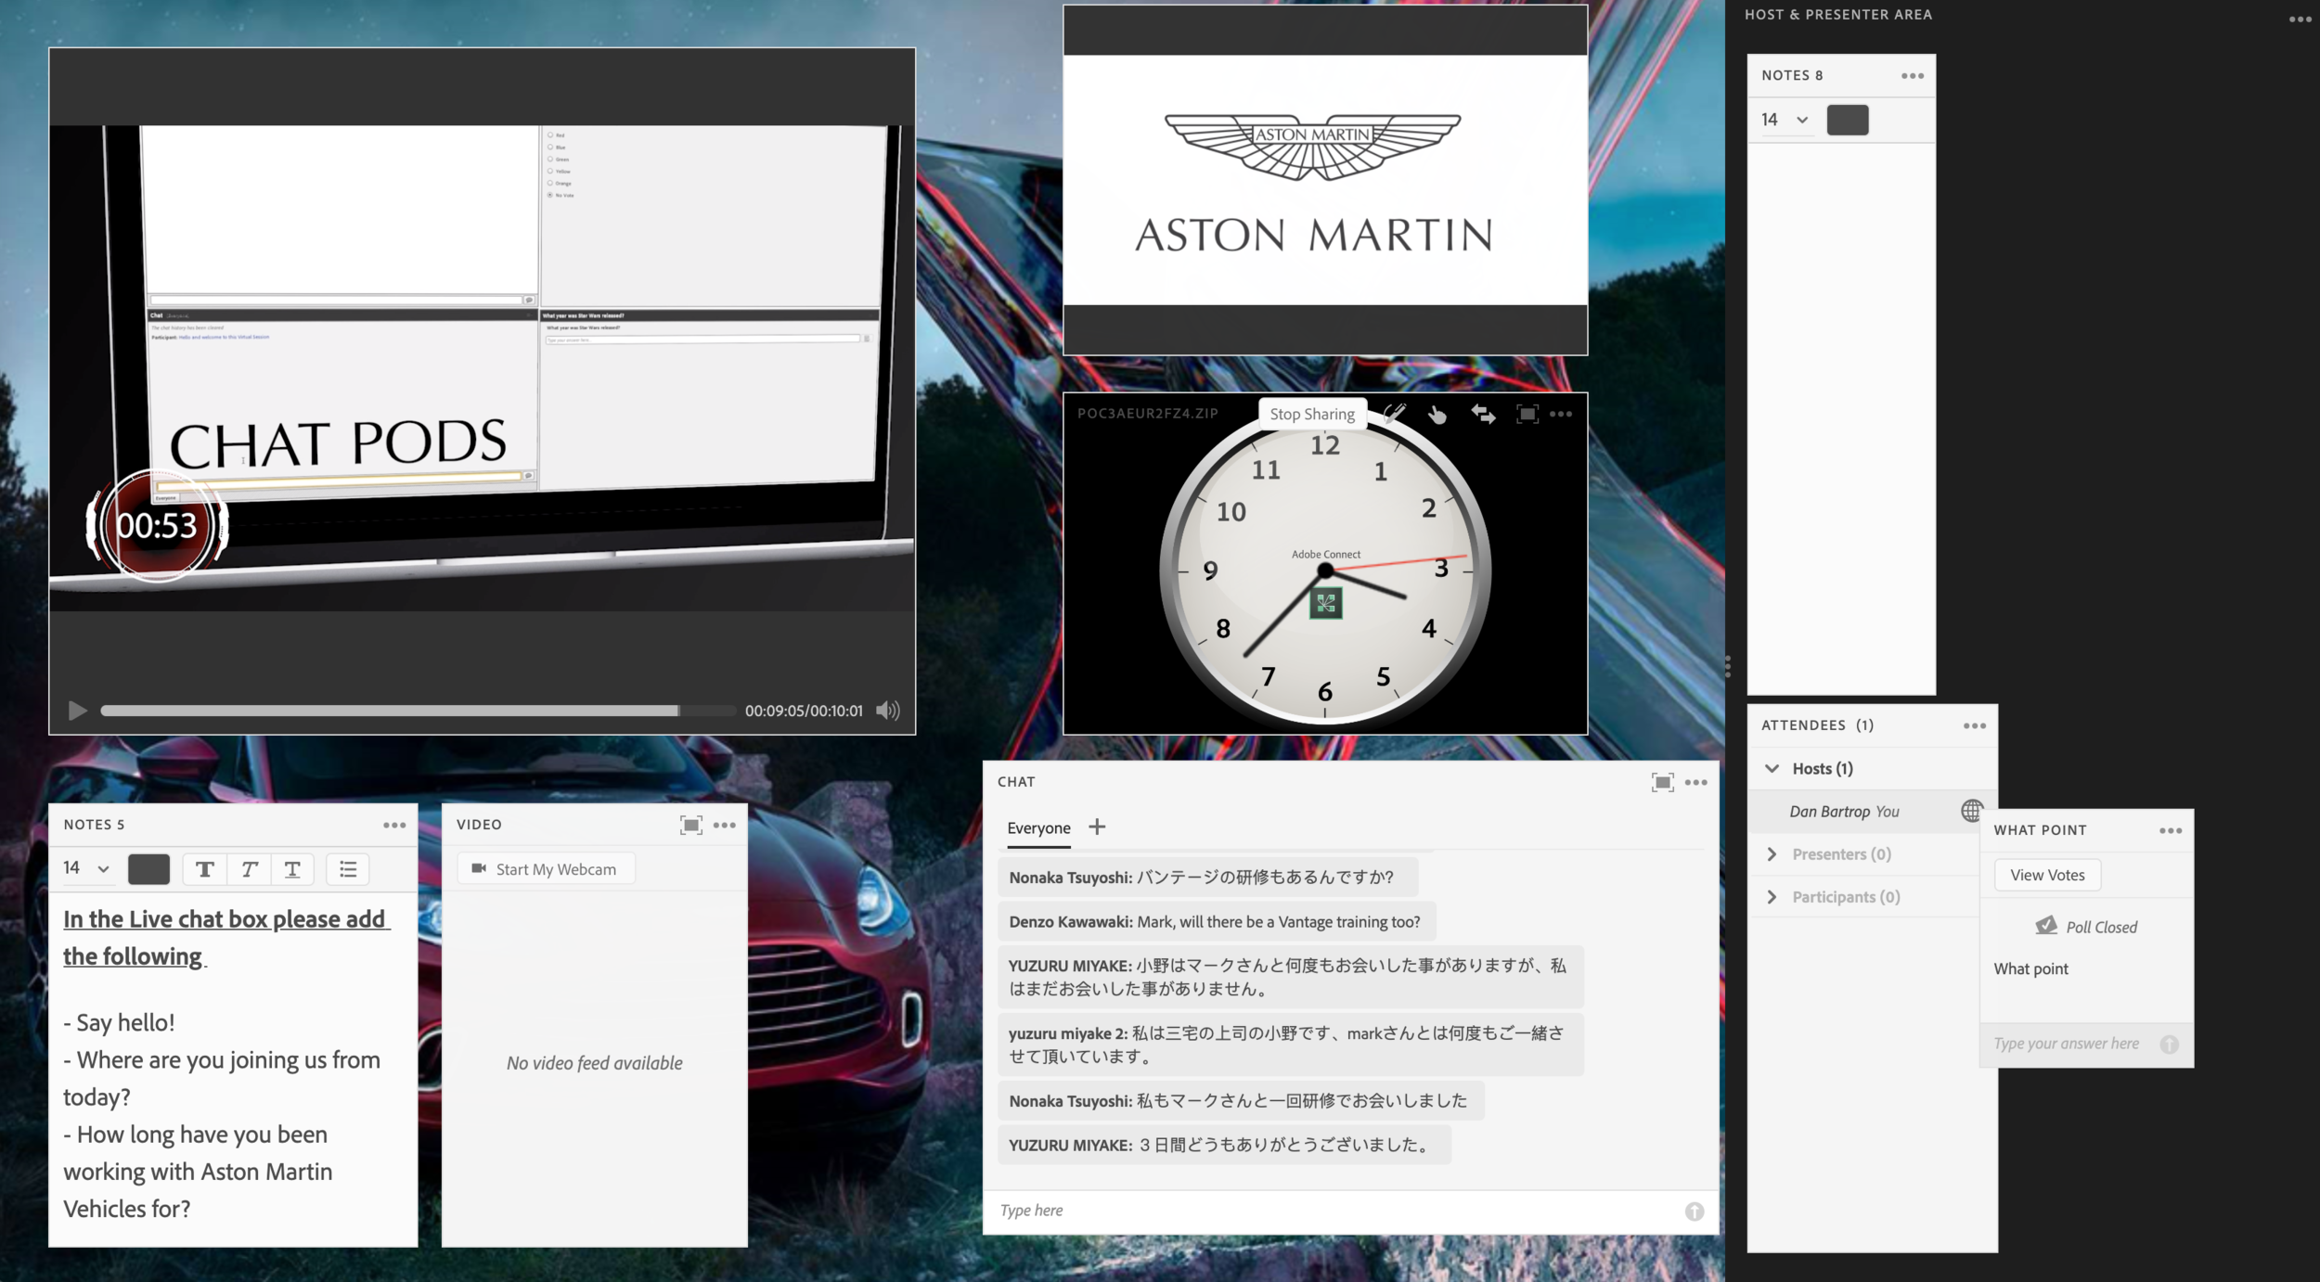Toggle underline text in Notes 5
Viewport: 2320px width, 1282px height.
tap(292, 869)
